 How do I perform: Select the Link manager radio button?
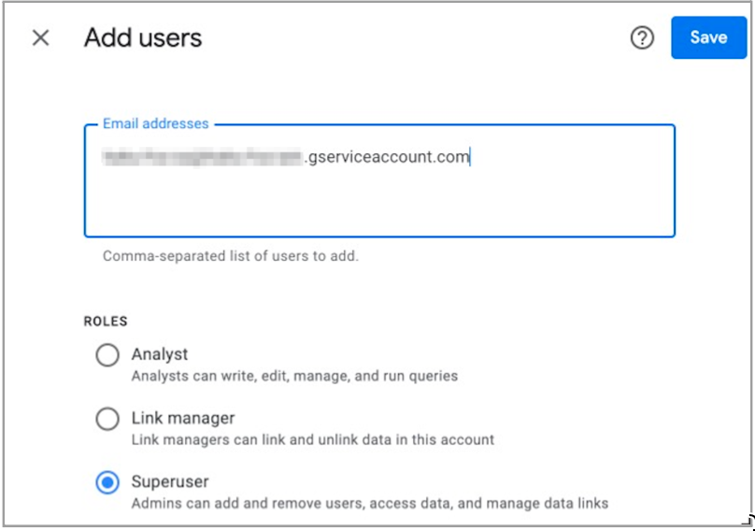pyautogui.click(x=107, y=419)
